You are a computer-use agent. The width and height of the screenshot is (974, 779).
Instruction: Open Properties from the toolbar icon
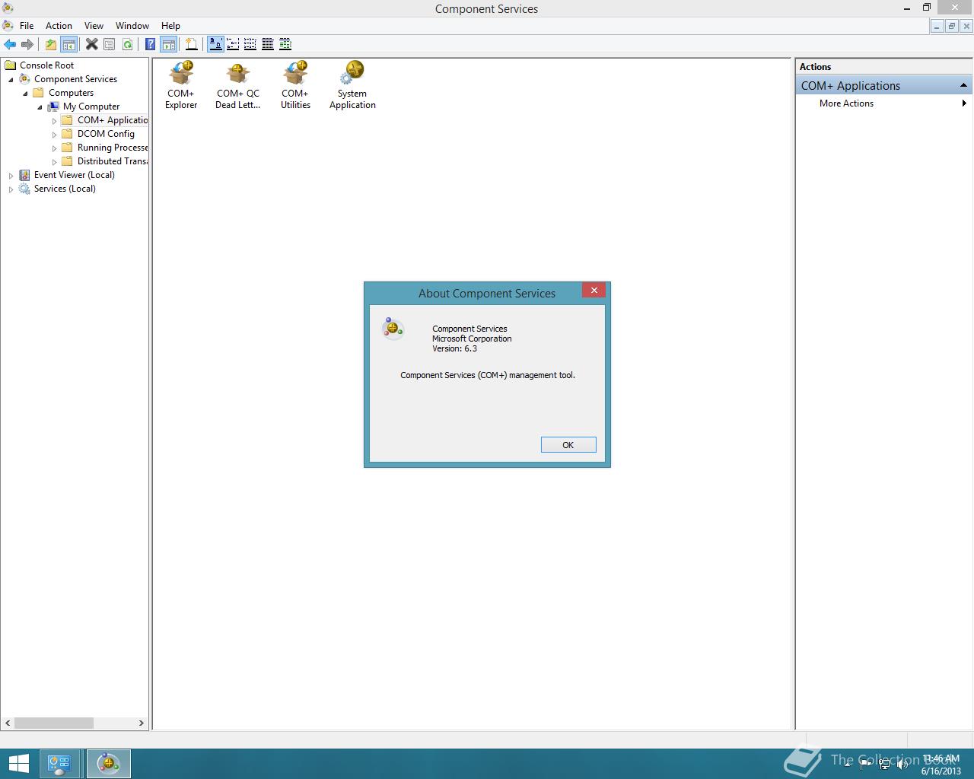point(110,44)
